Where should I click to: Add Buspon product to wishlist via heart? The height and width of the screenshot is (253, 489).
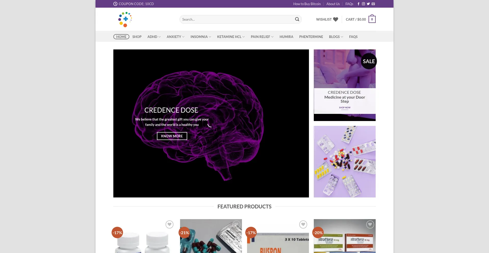coord(303,224)
